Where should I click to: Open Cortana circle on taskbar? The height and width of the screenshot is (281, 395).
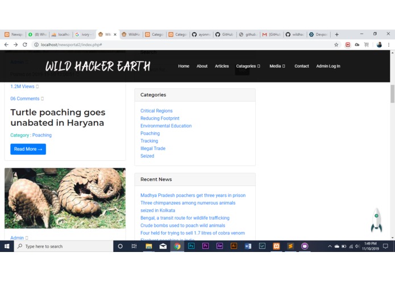[x=120, y=246]
